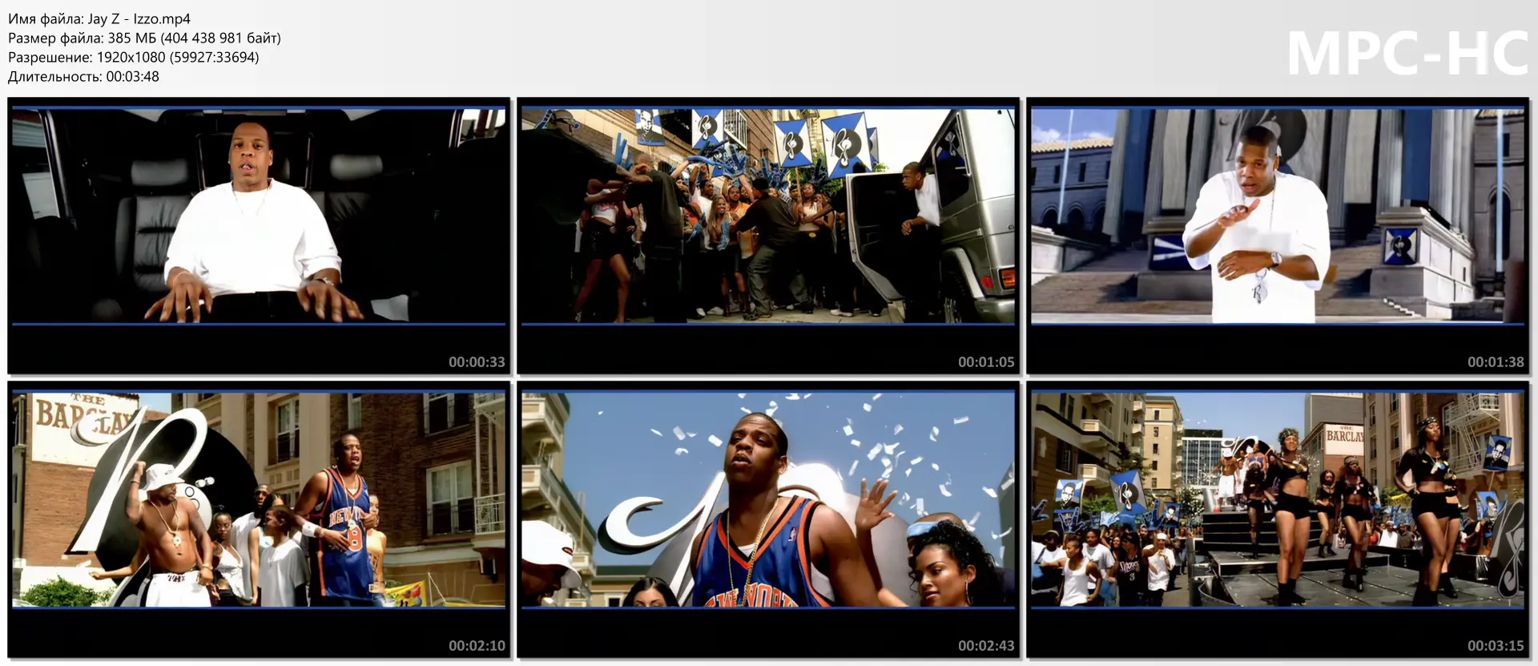Open the thumbnail stamped 00:02:43
Image resolution: width=1538 pixels, height=666 pixels.
(768, 519)
